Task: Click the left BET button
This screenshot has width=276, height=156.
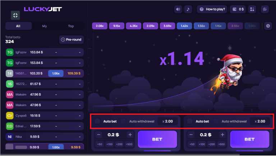Action: [157, 139]
